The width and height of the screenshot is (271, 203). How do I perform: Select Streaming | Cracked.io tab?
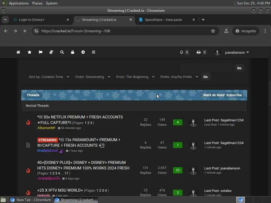click(104, 20)
